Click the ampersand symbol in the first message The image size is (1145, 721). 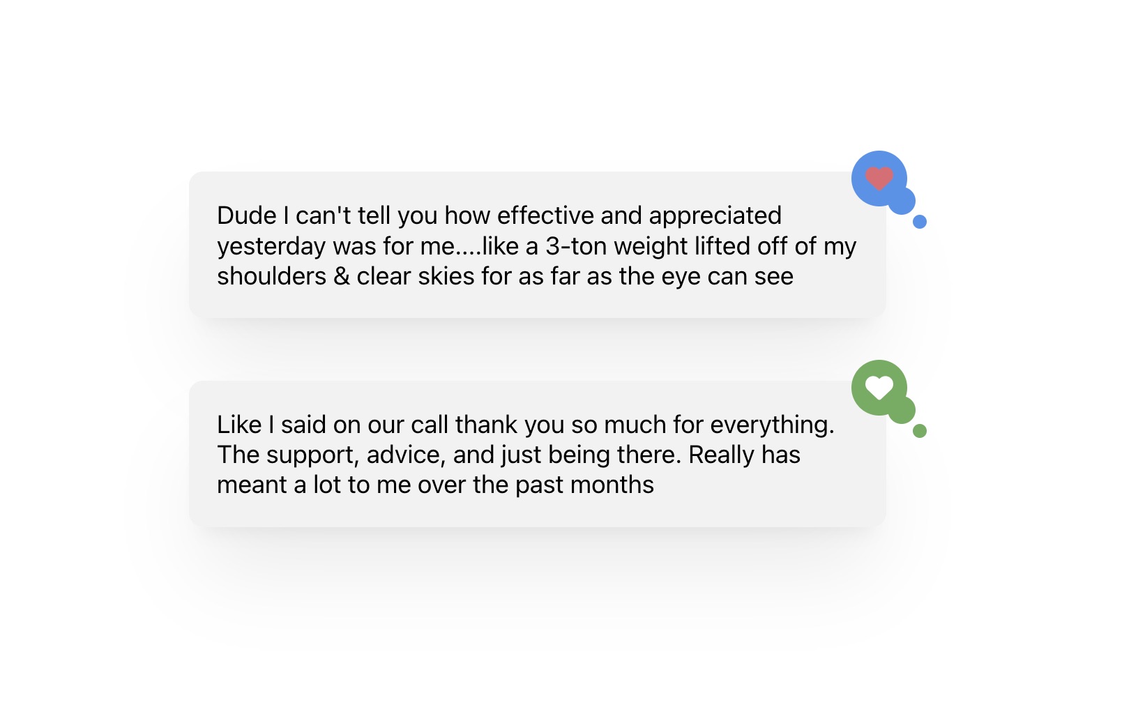point(342,276)
